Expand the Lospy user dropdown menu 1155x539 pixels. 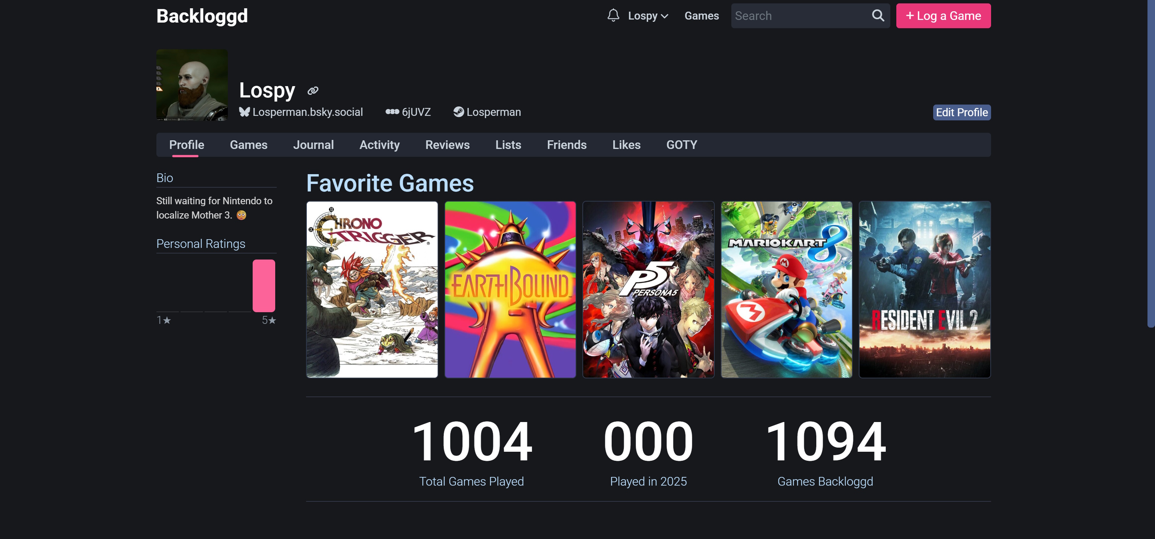(x=648, y=16)
